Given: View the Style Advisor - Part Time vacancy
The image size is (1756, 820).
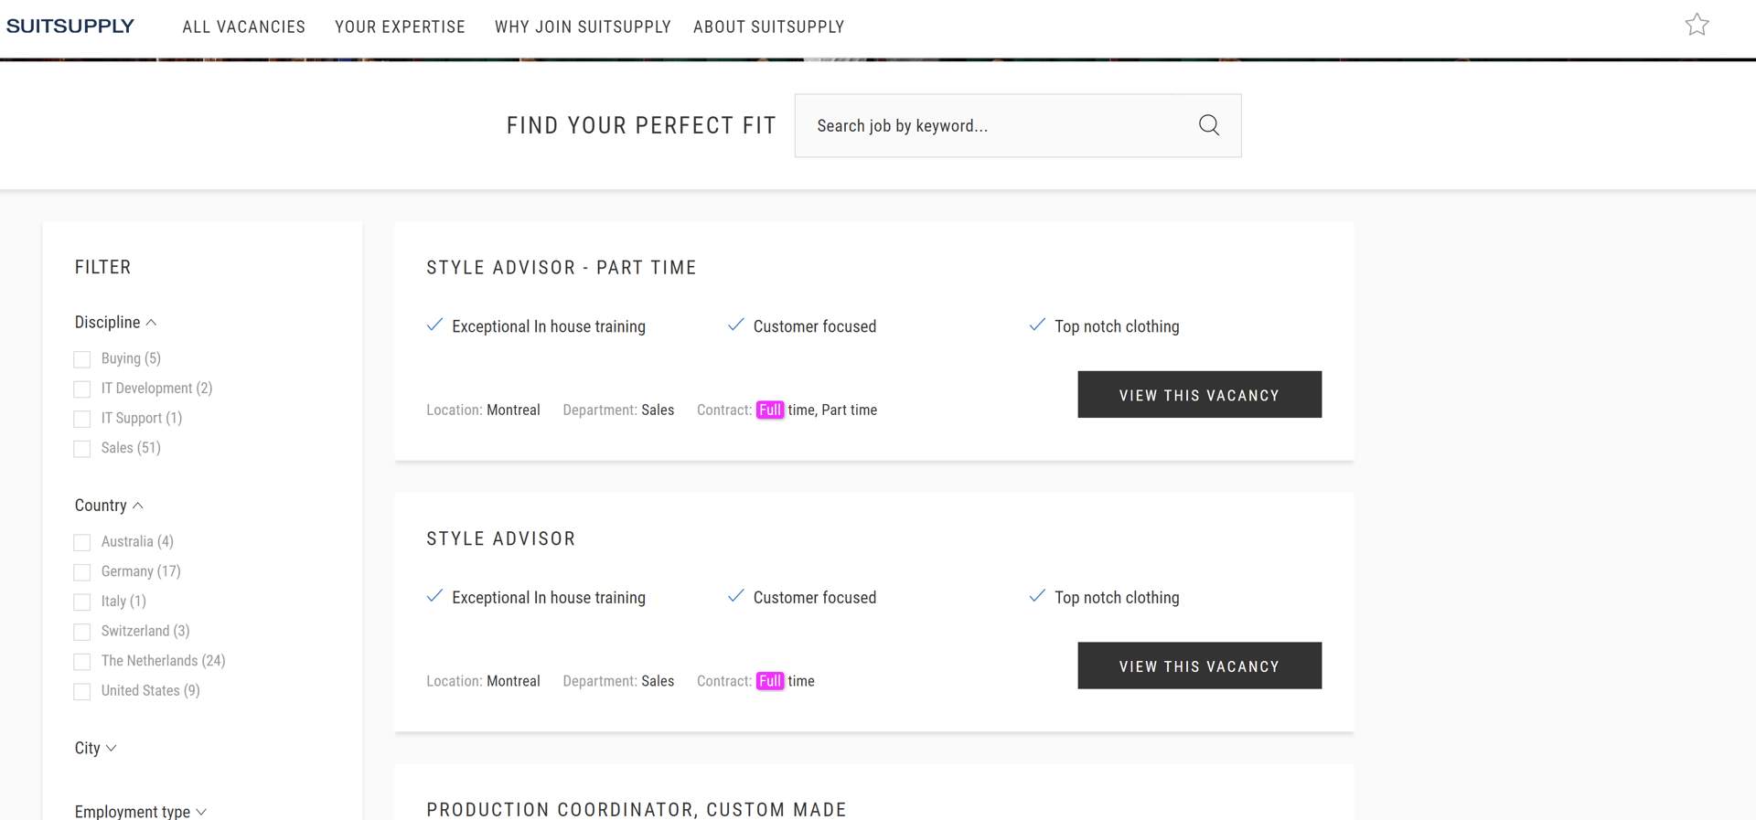Looking at the screenshot, I should click(x=1199, y=395).
